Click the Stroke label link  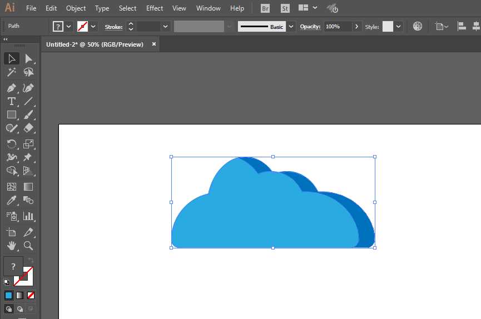113,27
